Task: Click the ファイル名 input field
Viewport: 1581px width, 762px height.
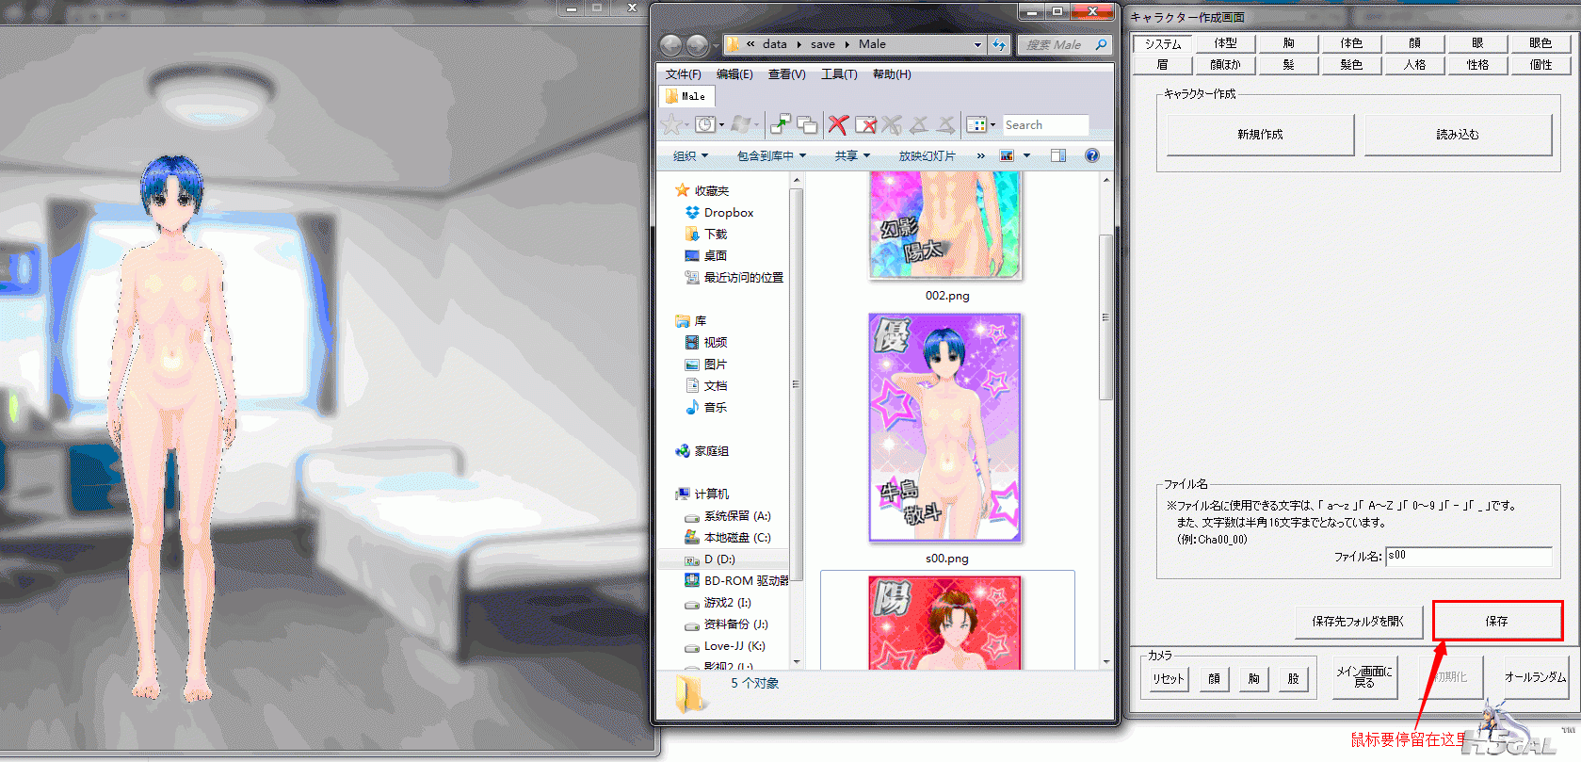Action: point(1468,557)
